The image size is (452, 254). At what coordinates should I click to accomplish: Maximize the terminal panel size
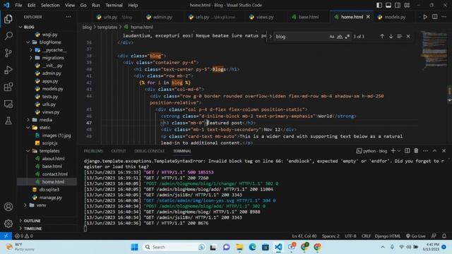[435, 150]
